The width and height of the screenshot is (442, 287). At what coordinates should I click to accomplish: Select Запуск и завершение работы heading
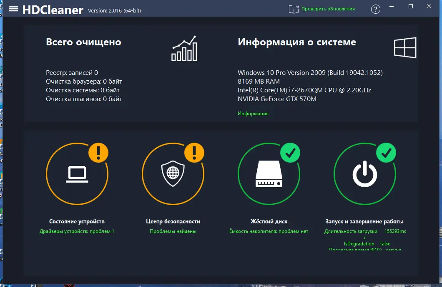tap(364, 222)
